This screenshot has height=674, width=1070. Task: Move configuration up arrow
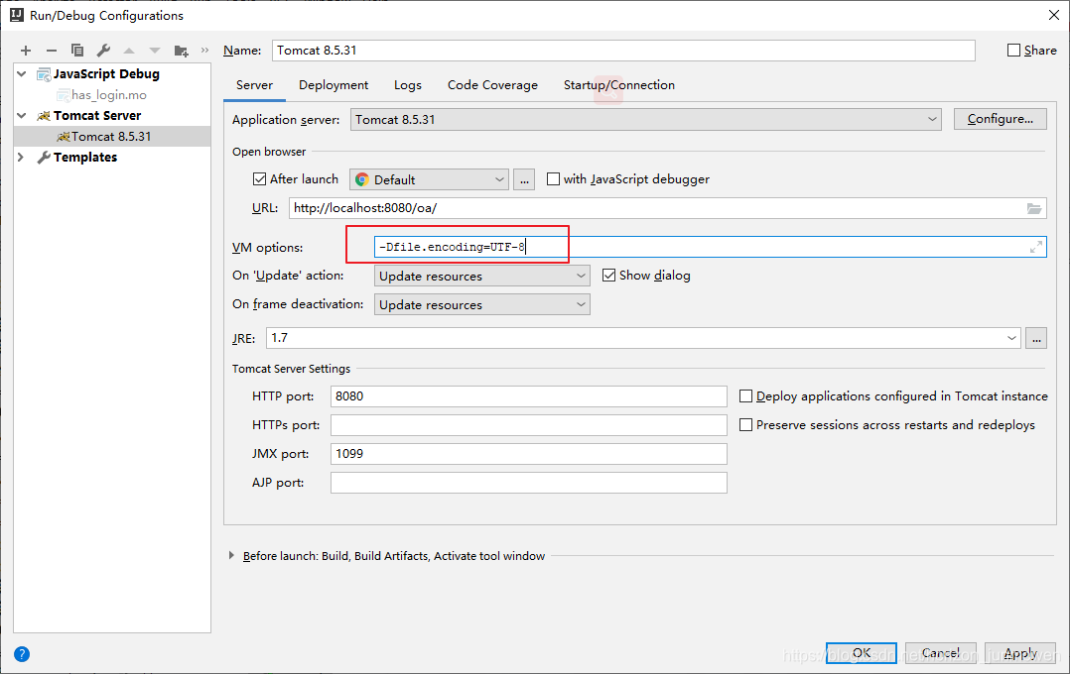129,51
